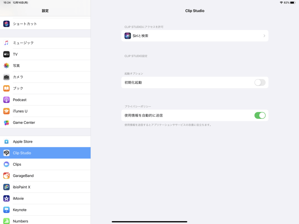Open ibisPaint X settings
Viewport: 299px width, 224px height.
tap(45, 187)
